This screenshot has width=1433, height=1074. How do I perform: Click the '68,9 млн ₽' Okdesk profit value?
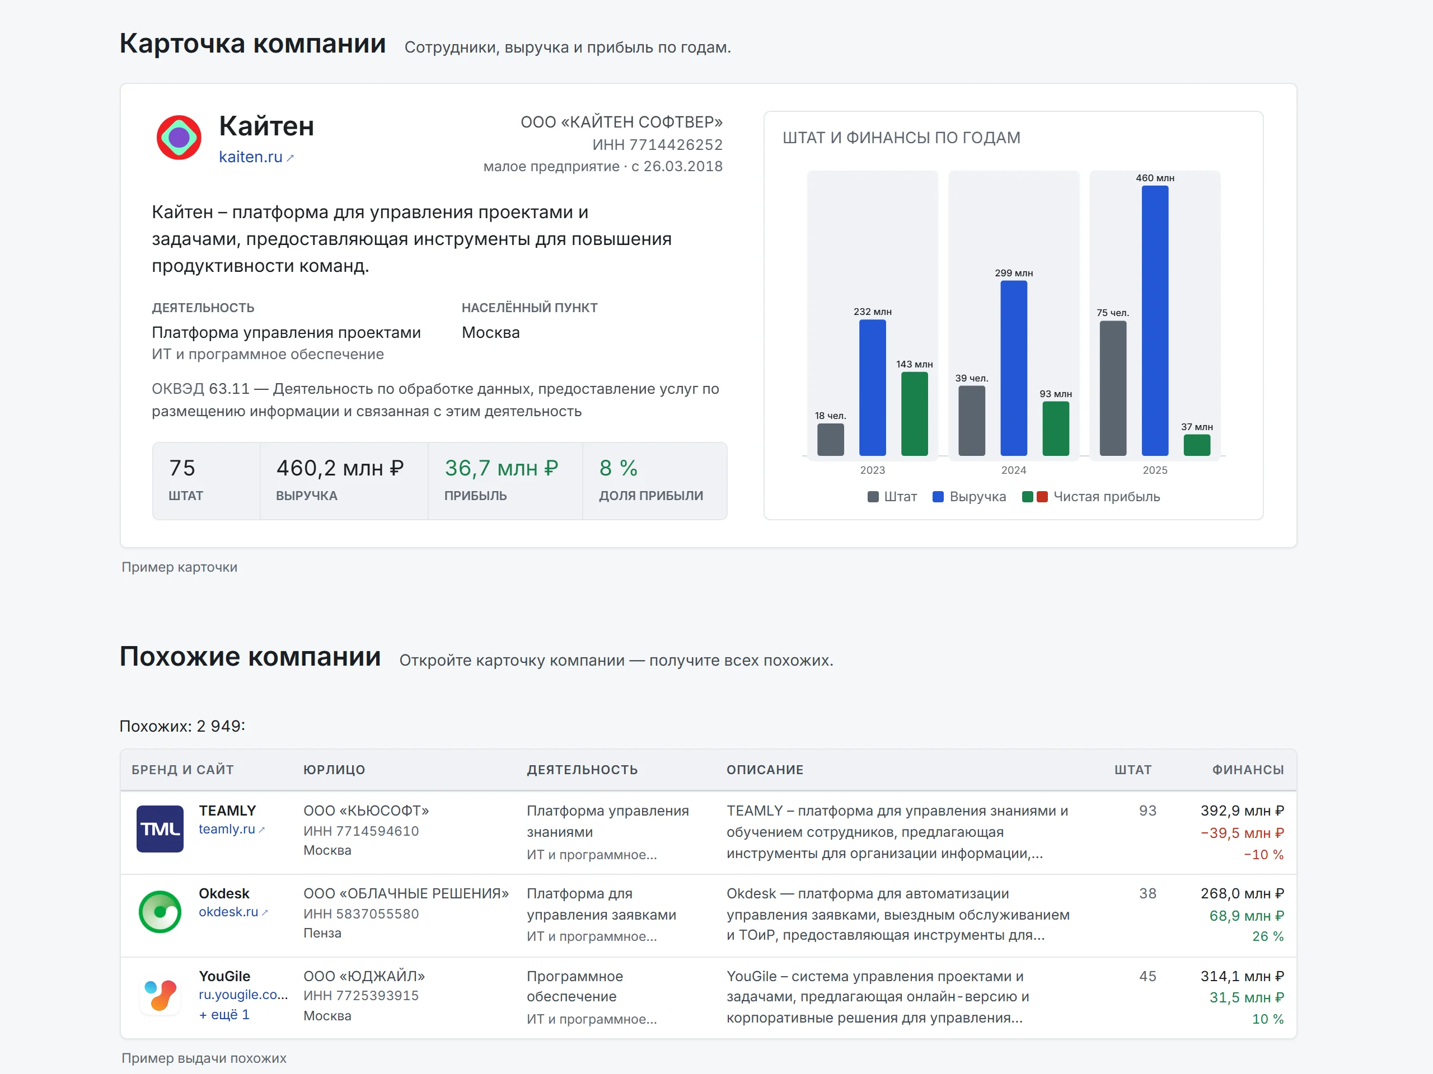[x=1247, y=916]
